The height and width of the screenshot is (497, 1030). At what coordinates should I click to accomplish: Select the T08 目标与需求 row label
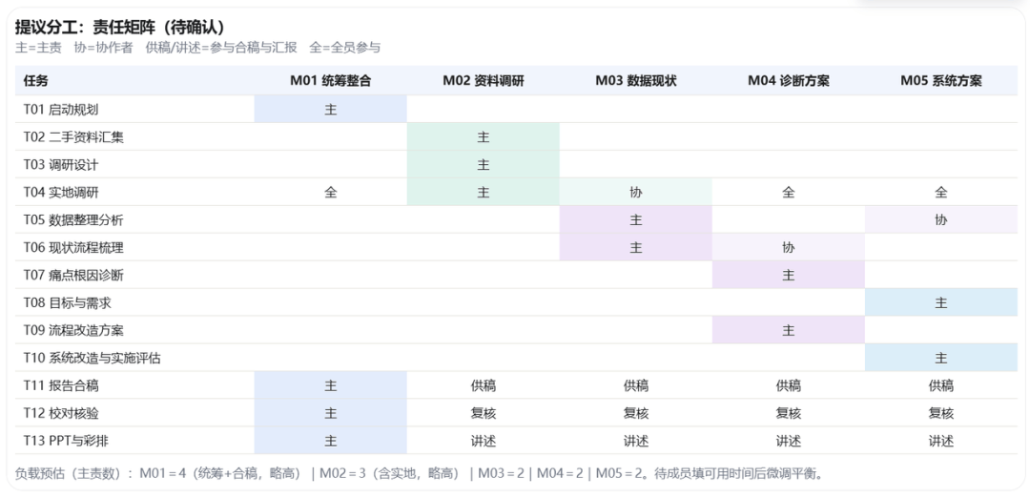pyautogui.click(x=67, y=303)
